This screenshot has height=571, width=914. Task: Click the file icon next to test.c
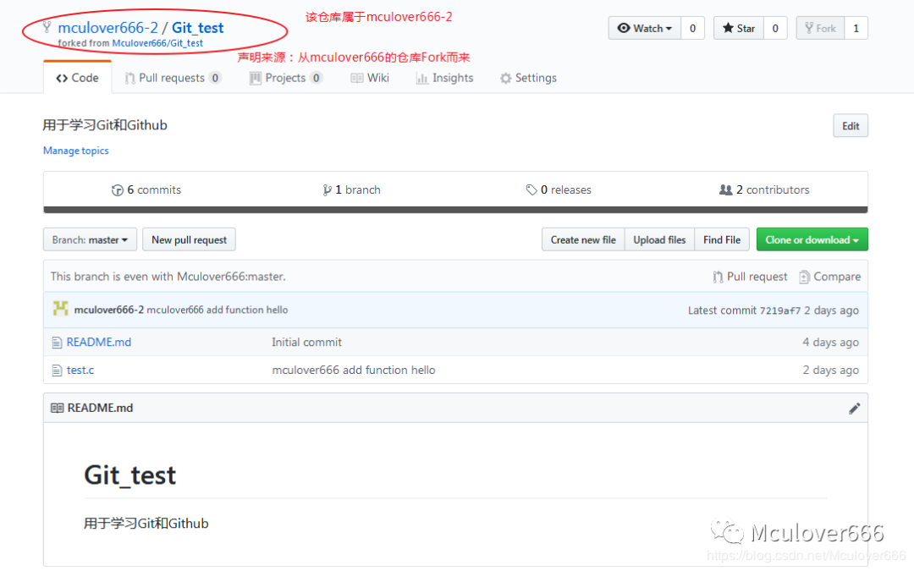57,370
